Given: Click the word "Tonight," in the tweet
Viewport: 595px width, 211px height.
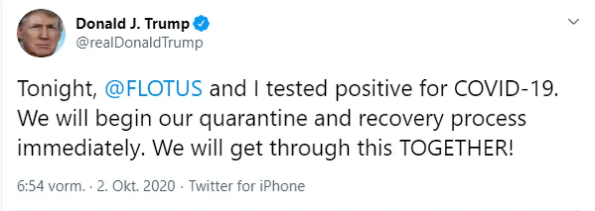Looking at the screenshot, I should [55, 89].
